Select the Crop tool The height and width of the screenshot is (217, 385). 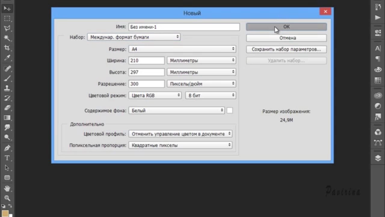click(7, 48)
